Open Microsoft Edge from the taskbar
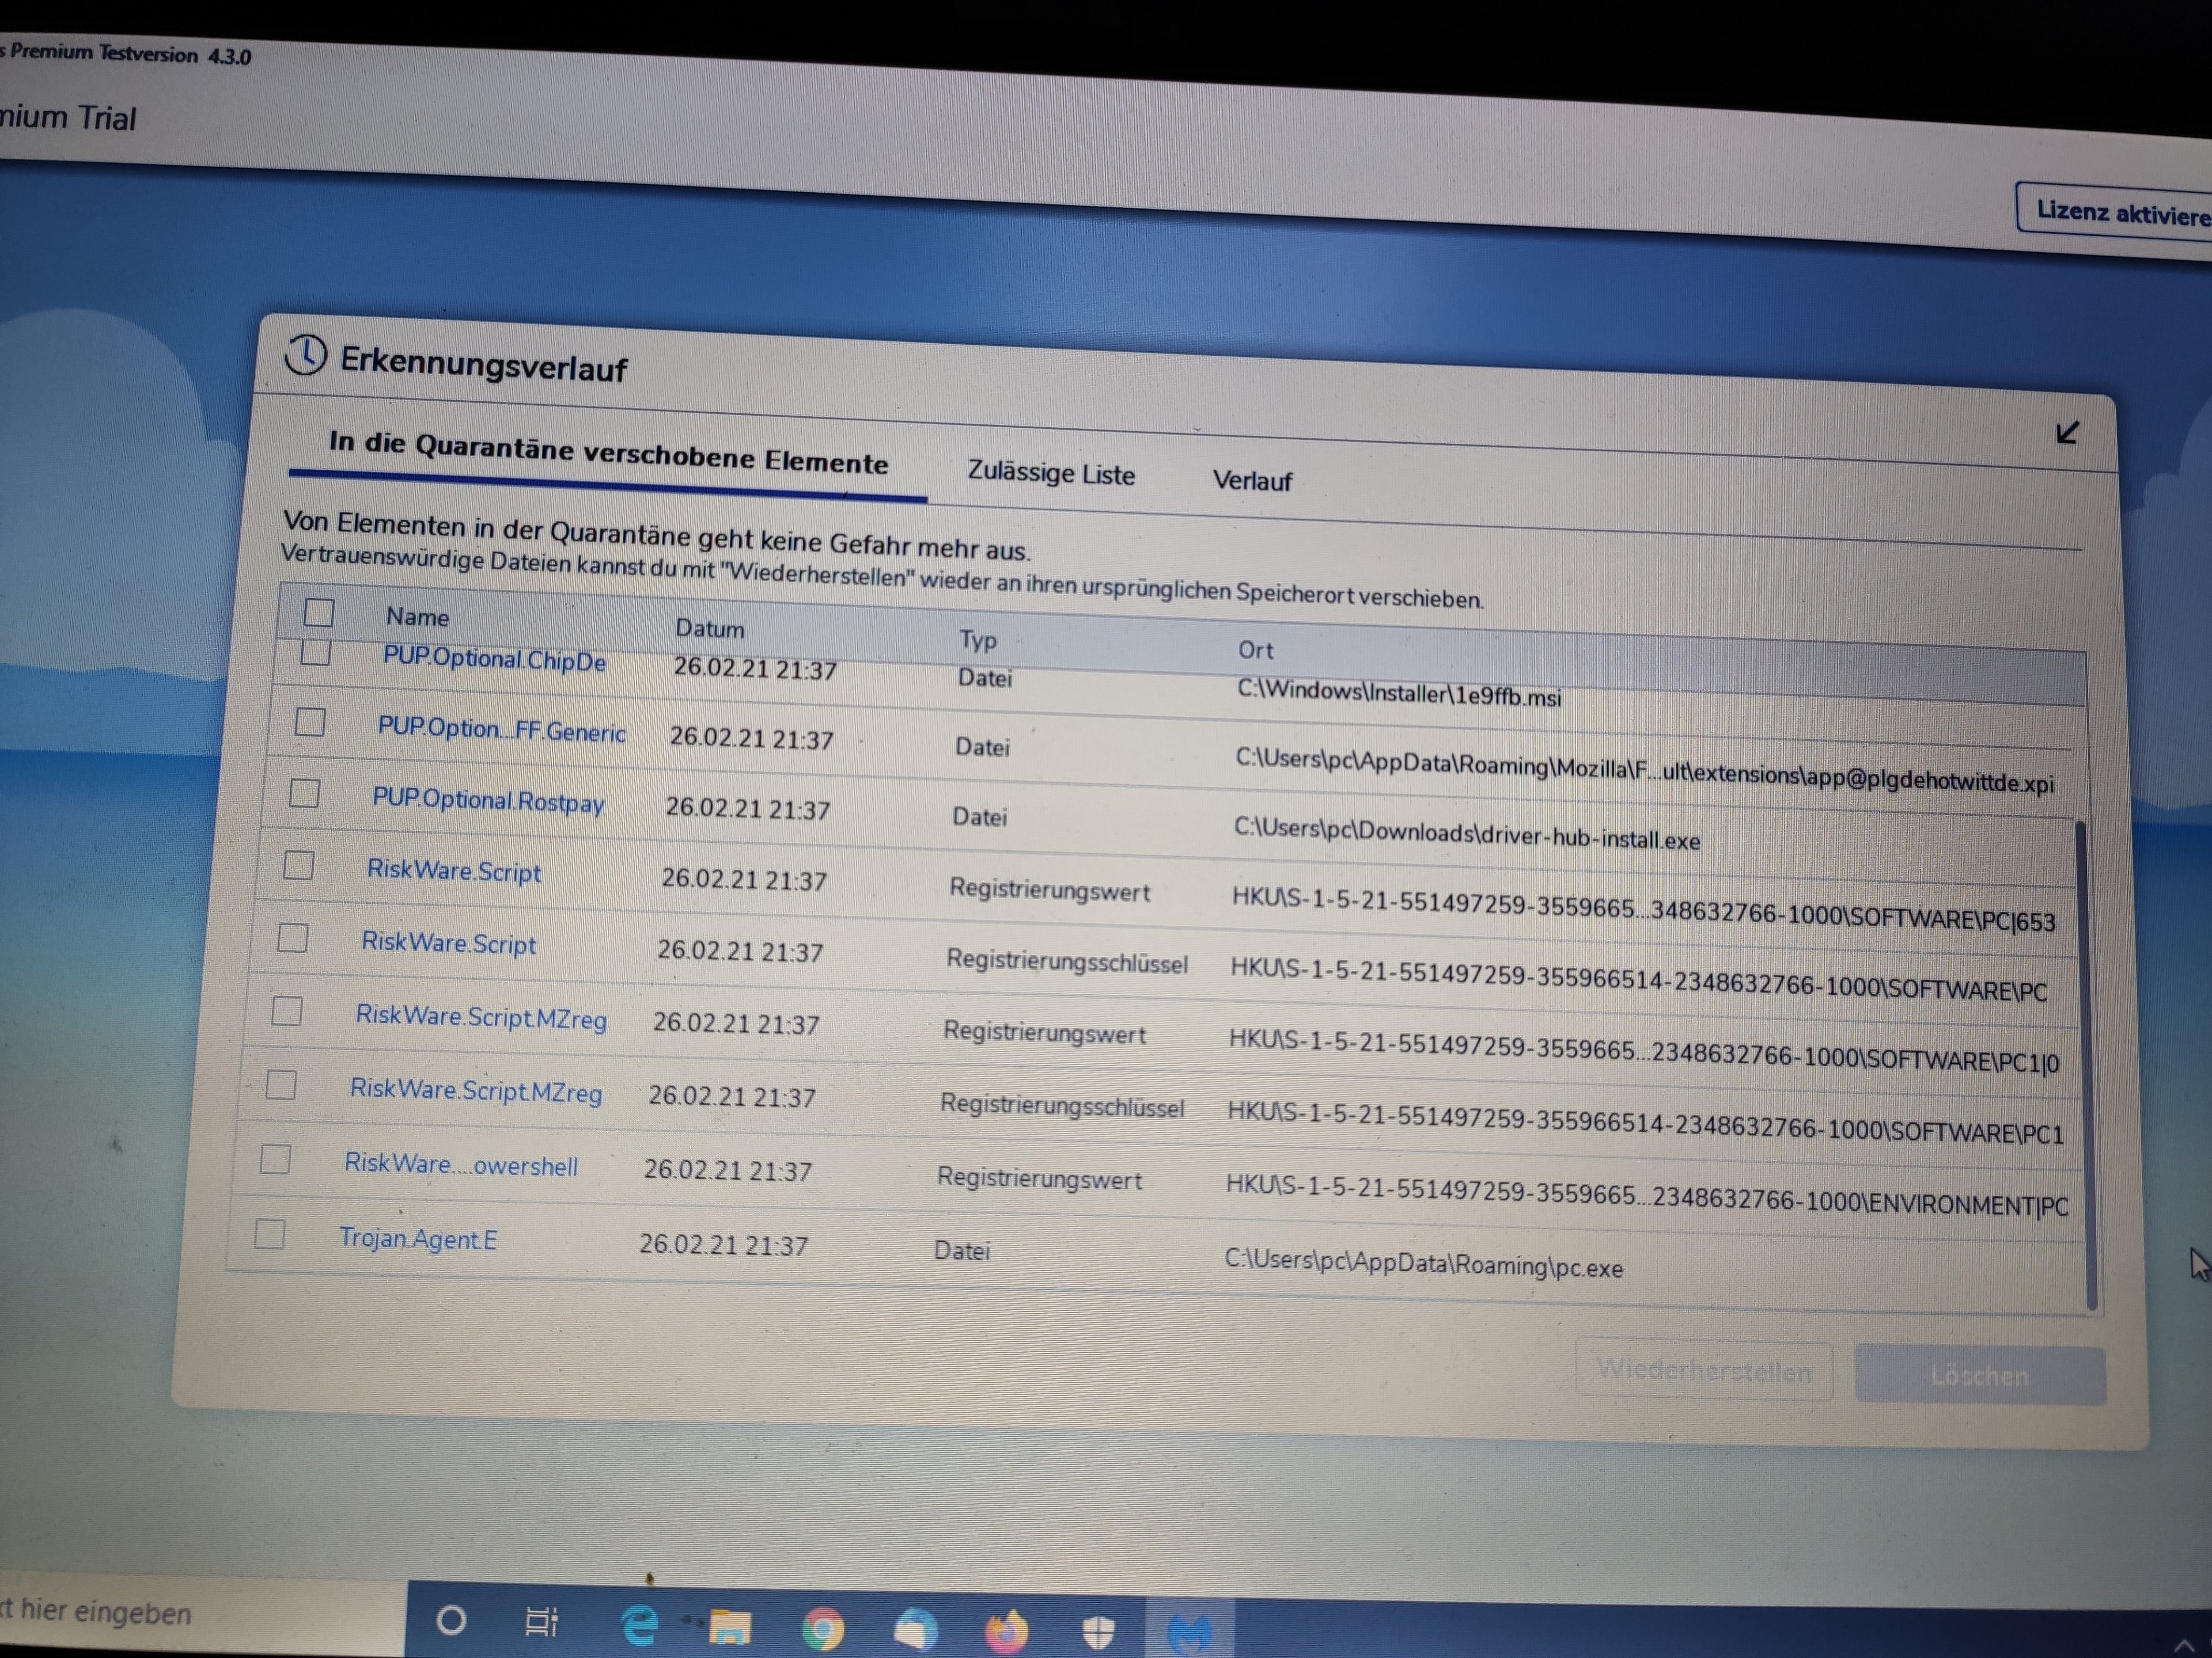2212x1658 pixels. coord(639,1624)
